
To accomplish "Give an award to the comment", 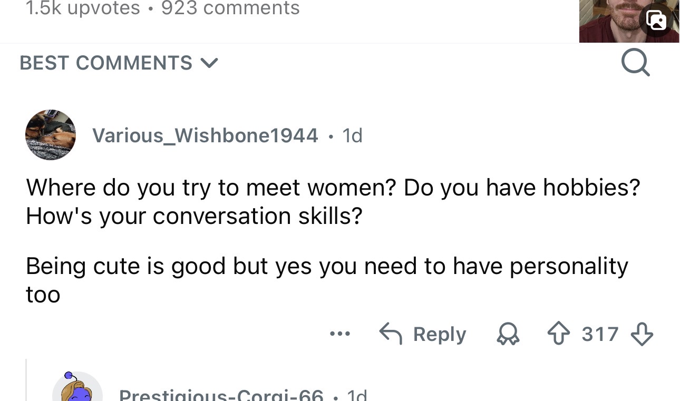I will (509, 334).
